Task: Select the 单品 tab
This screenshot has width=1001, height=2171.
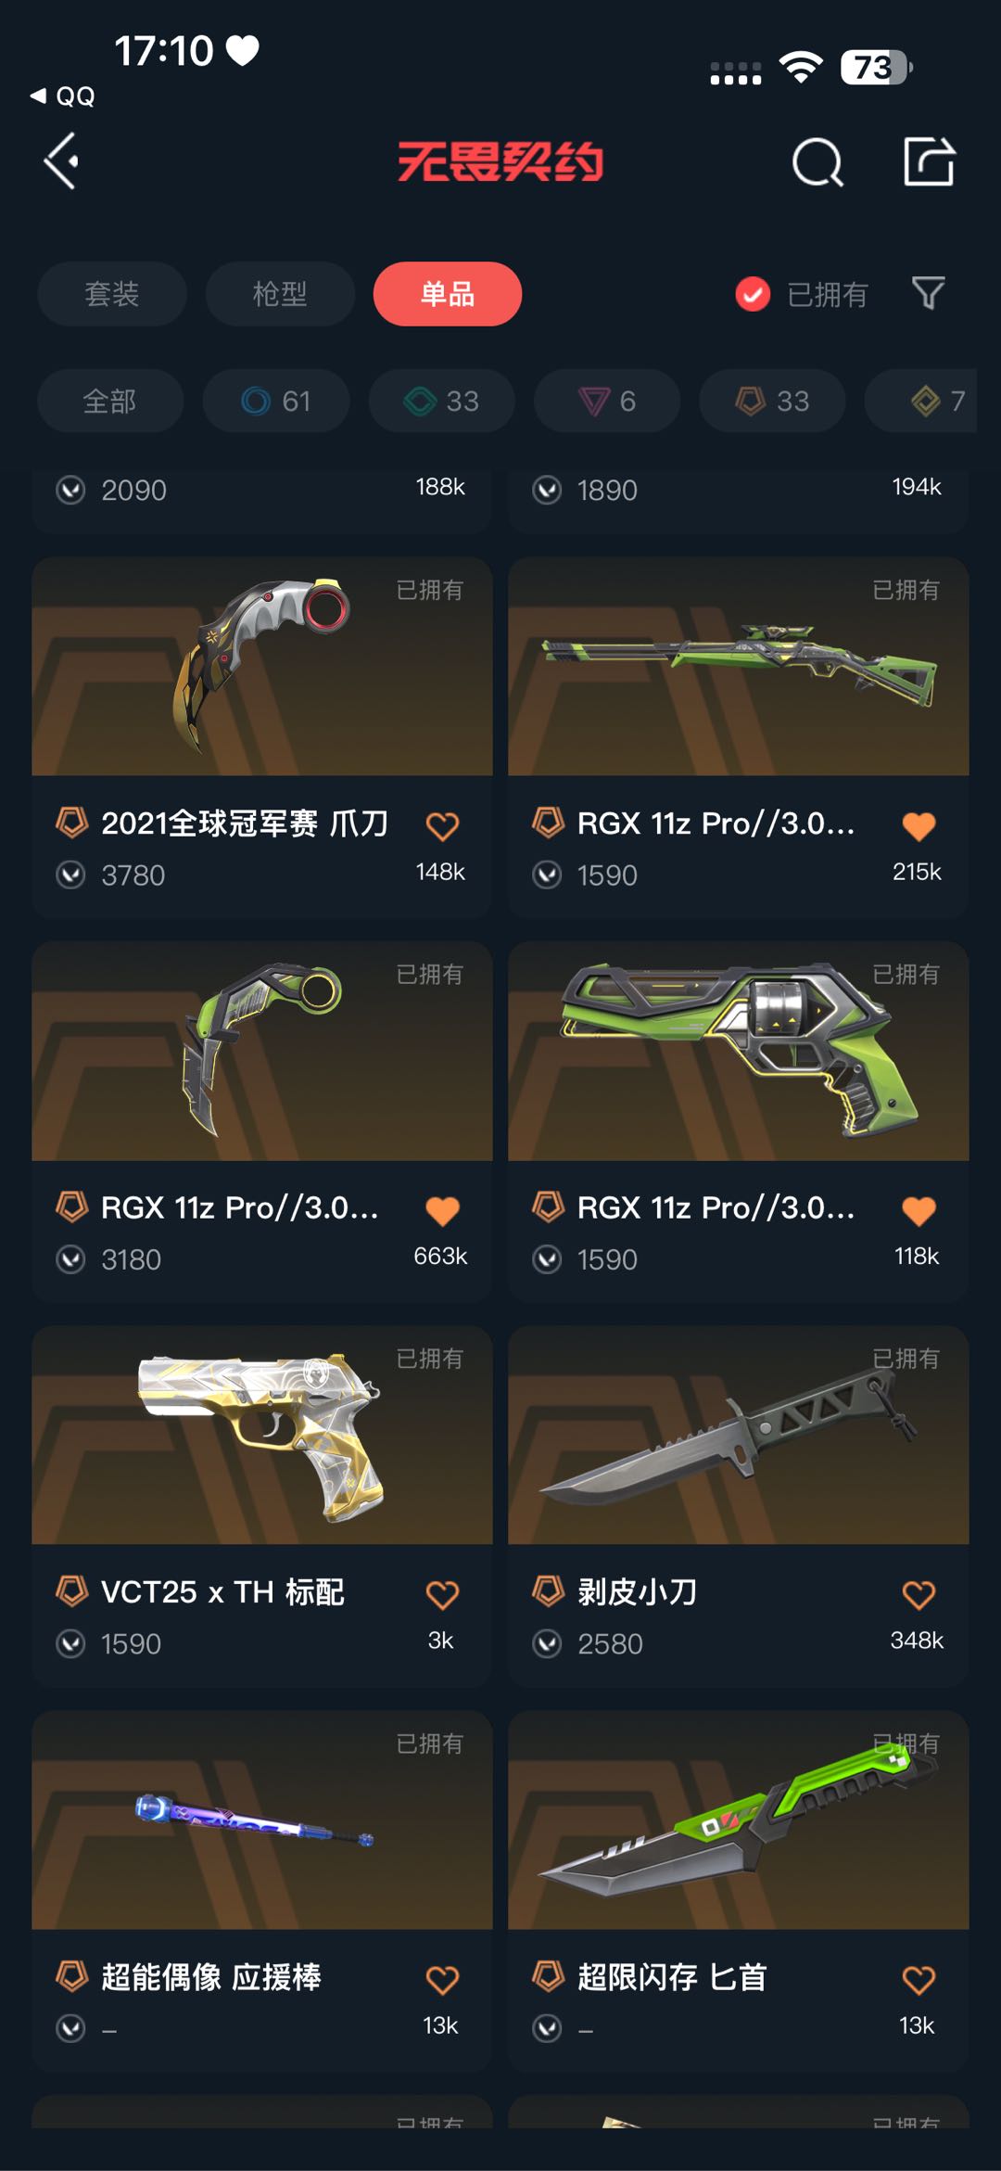Action: 448,294
